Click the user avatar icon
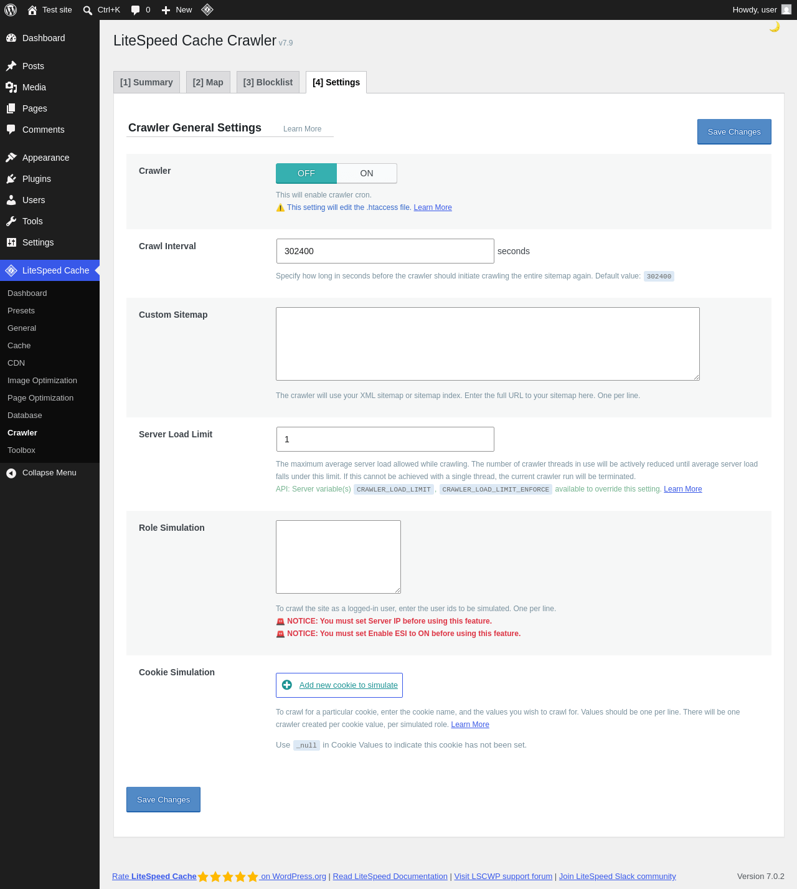The width and height of the screenshot is (797, 889). [x=786, y=9]
